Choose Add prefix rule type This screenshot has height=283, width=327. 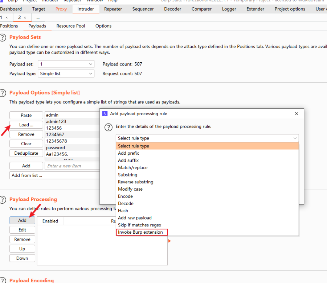(x=207, y=153)
